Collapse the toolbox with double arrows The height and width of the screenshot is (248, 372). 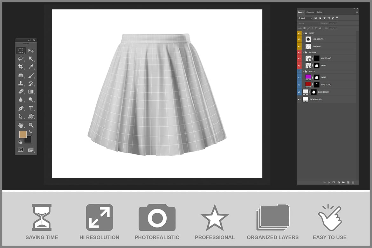click(x=29, y=40)
